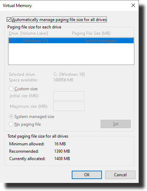This screenshot has width=147, height=191.
Task: Select the C: [Windows 10] drive row
Action: coord(71,41)
